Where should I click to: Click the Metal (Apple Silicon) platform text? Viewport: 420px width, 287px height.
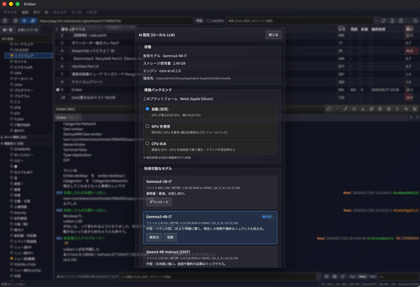[196, 99]
